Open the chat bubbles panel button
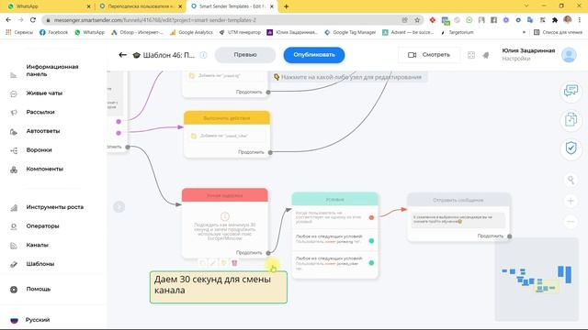This screenshot has height=330, width=588. 571,91
